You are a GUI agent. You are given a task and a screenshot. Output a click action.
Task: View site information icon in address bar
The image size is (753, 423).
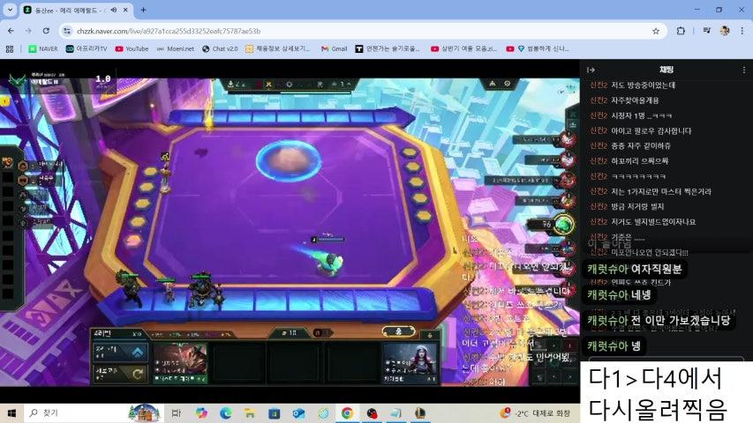pos(67,31)
